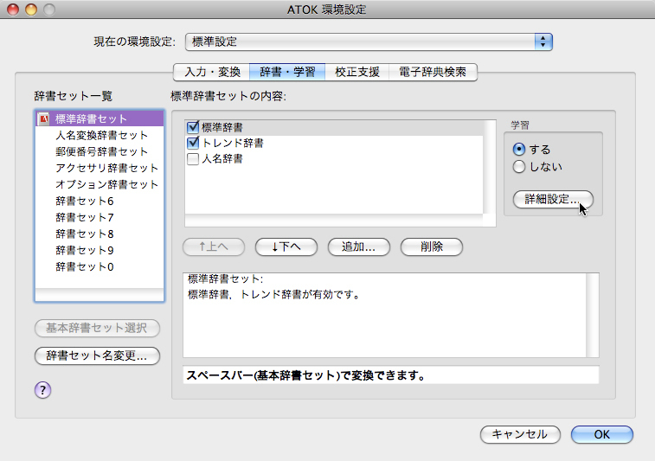Click the 標準辞書 row label
Viewport: 655px width, 461px height.
pyautogui.click(x=222, y=127)
